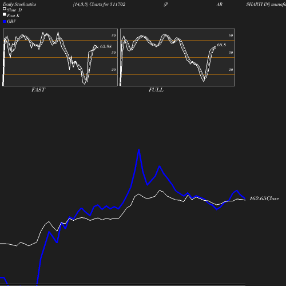This screenshot has height=286, width=286.
Task: Select the OBV legend label
Action: click(x=11, y=21)
